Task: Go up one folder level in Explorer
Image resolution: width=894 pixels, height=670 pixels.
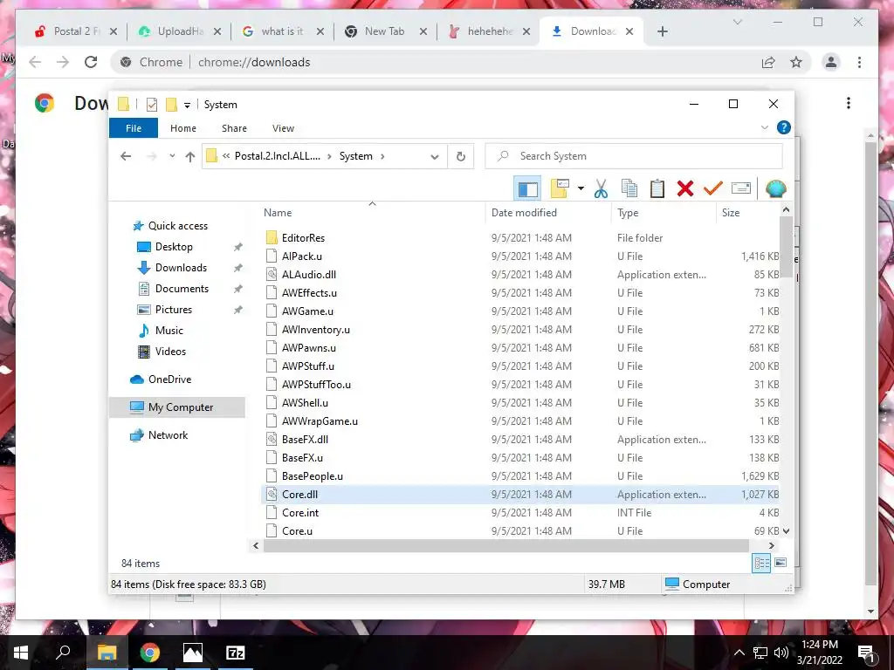Action: pos(189,156)
